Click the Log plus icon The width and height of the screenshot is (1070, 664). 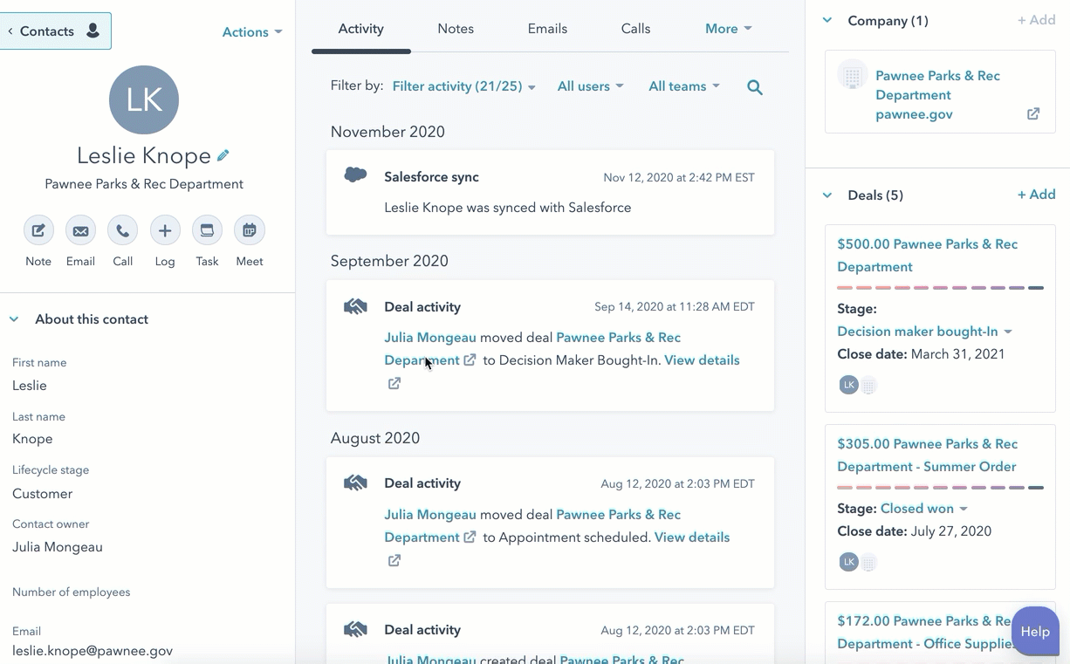tap(165, 230)
